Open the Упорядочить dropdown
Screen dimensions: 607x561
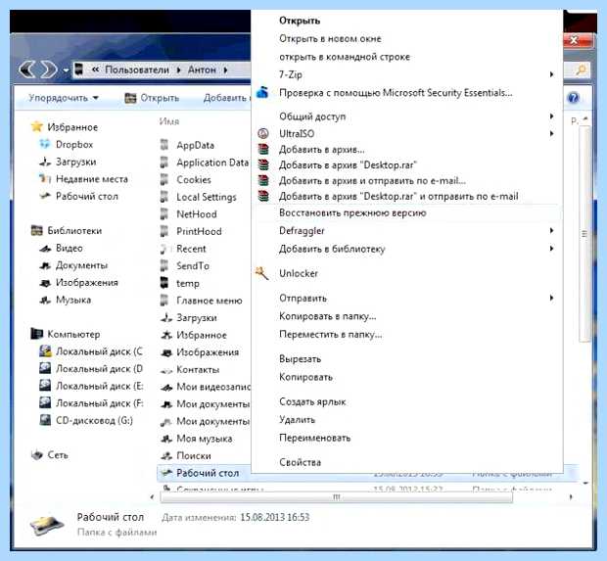point(64,98)
